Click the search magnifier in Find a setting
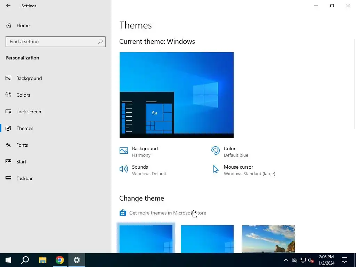Screen dimensions: 356x267 tap(100, 42)
